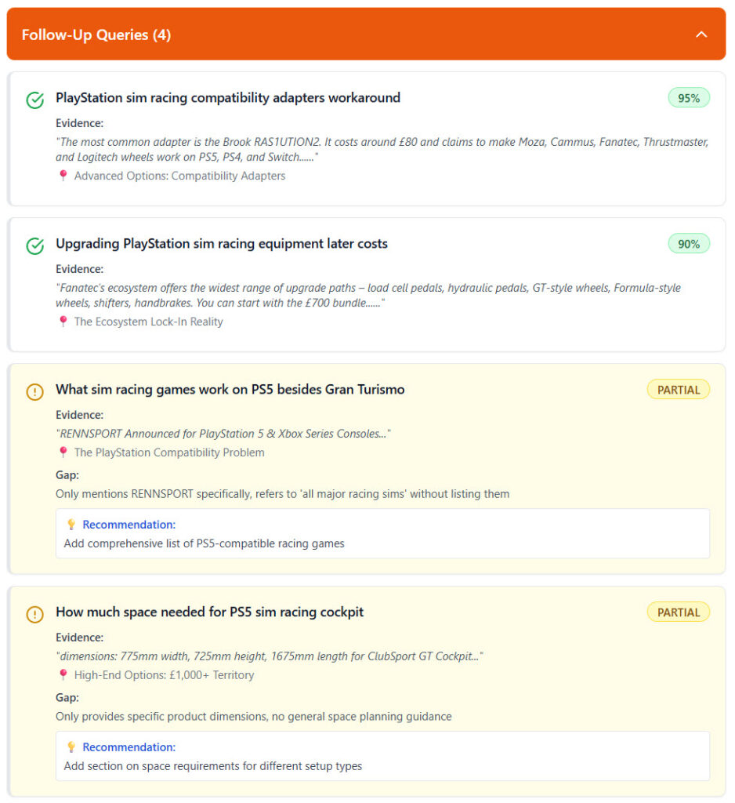Click lightbulb icon in PS5 games recommendation
Viewport: 735px width, 803px height.
[71, 525]
